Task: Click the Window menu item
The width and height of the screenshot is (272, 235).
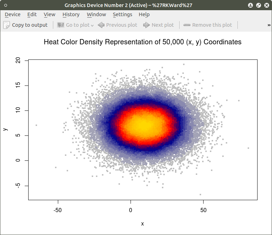Action: [96, 14]
